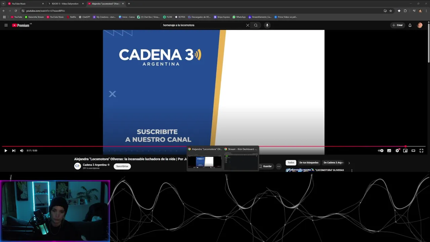Toggle subtitles captions button
The image size is (430, 242).
[x=389, y=151]
